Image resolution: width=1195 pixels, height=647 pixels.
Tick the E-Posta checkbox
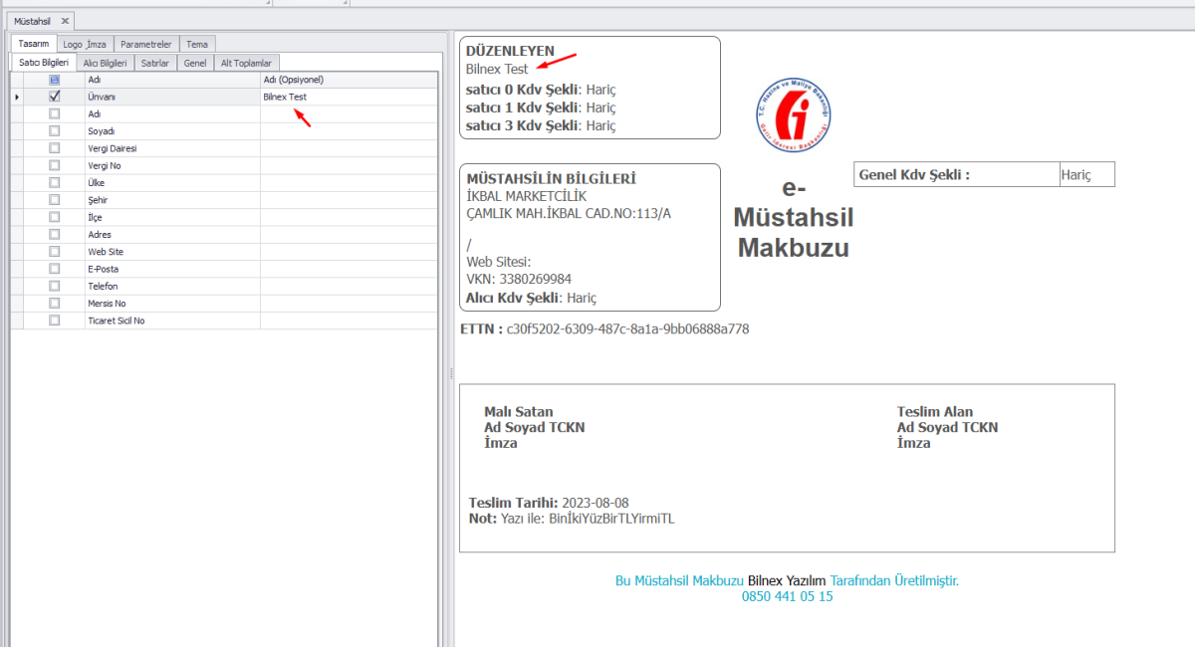click(55, 269)
